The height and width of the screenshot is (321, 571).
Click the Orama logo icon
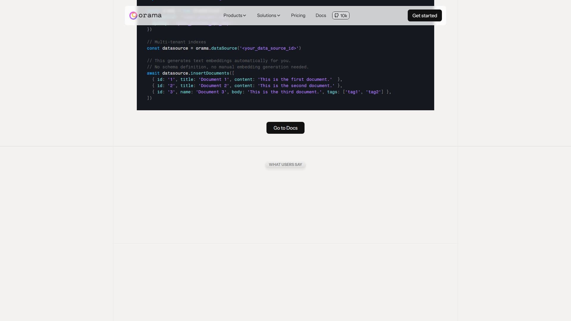click(x=133, y=15)
